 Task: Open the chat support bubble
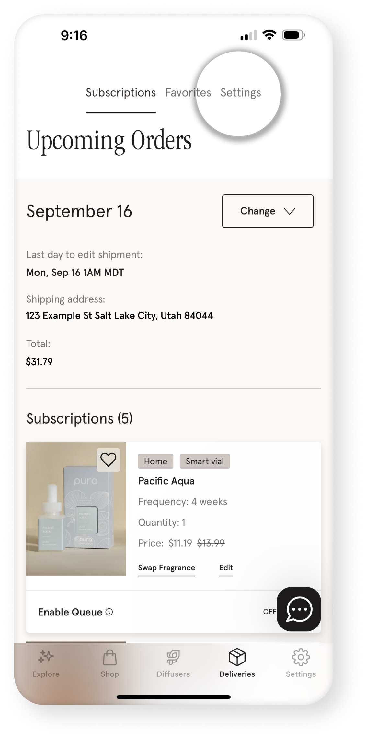pos(299,609)
